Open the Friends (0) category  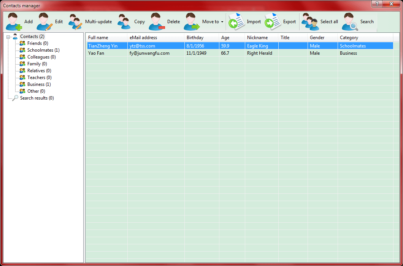[38, 43]
